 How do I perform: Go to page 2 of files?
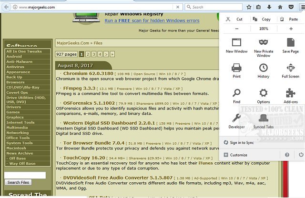[x=88, y=54]
